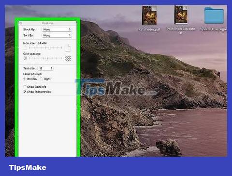Select the Right label position radio
Image resolution: width=232 pixels, height=176 pixels.
pos(41,79)
